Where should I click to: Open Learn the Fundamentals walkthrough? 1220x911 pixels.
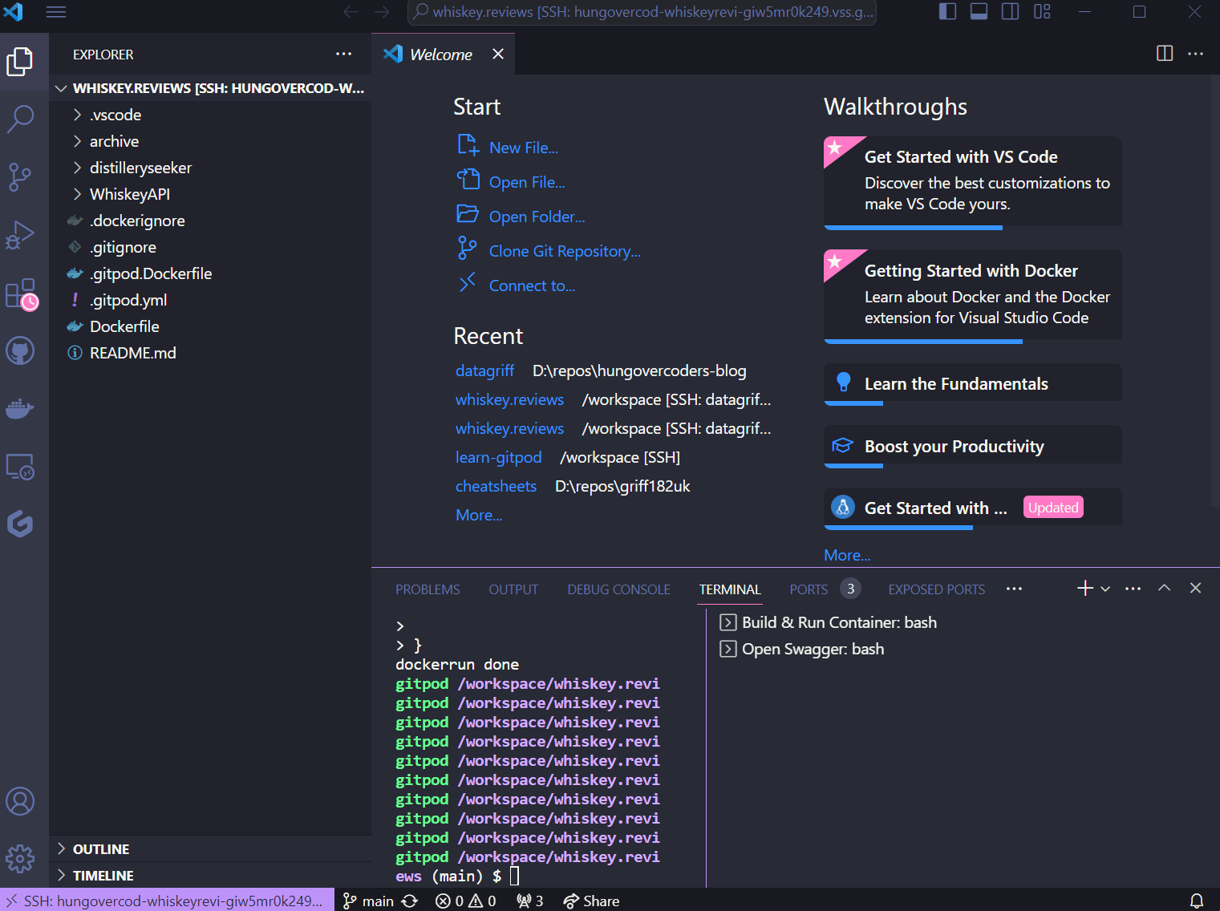(972, 384)
